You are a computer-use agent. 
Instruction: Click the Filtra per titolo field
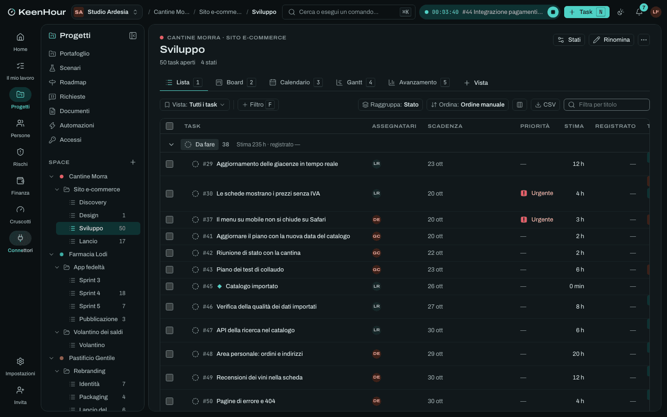pyautogui.click(x=607, y=105)
